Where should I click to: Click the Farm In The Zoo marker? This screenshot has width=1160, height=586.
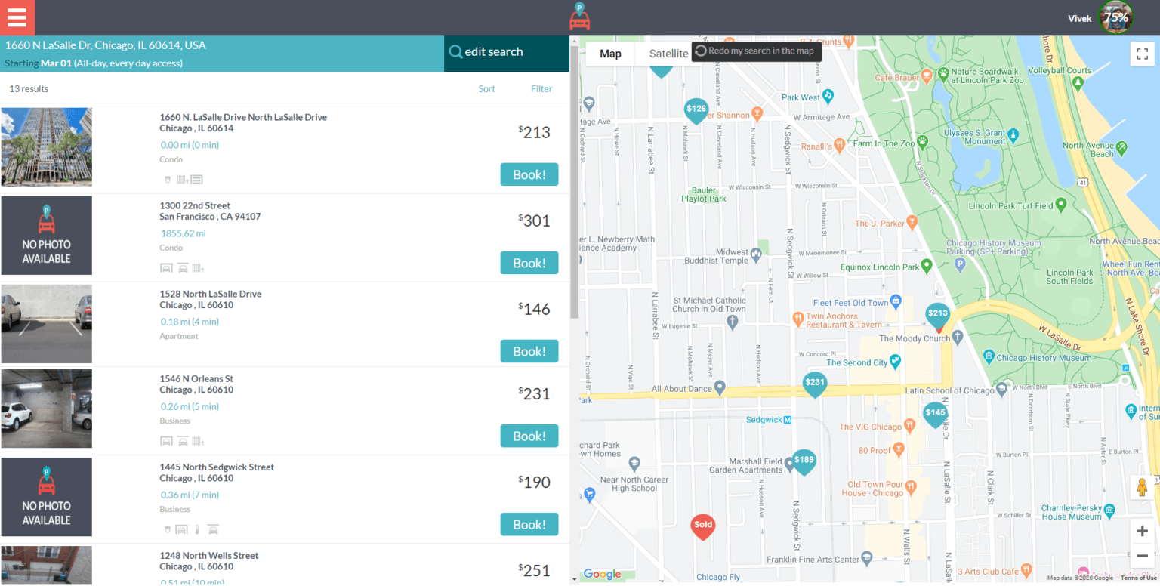pos(922,142)
